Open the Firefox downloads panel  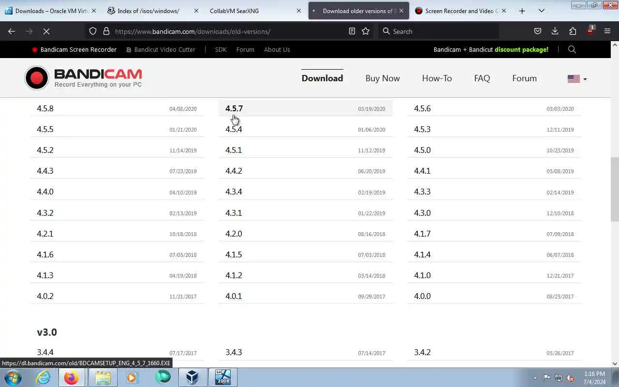pyautogui.click(x=555, y=31)
